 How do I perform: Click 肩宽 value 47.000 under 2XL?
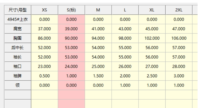pos(179,29)
